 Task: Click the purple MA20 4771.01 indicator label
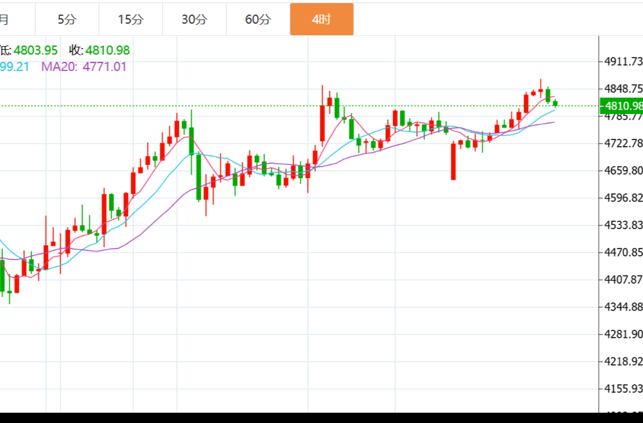point(84,67)
